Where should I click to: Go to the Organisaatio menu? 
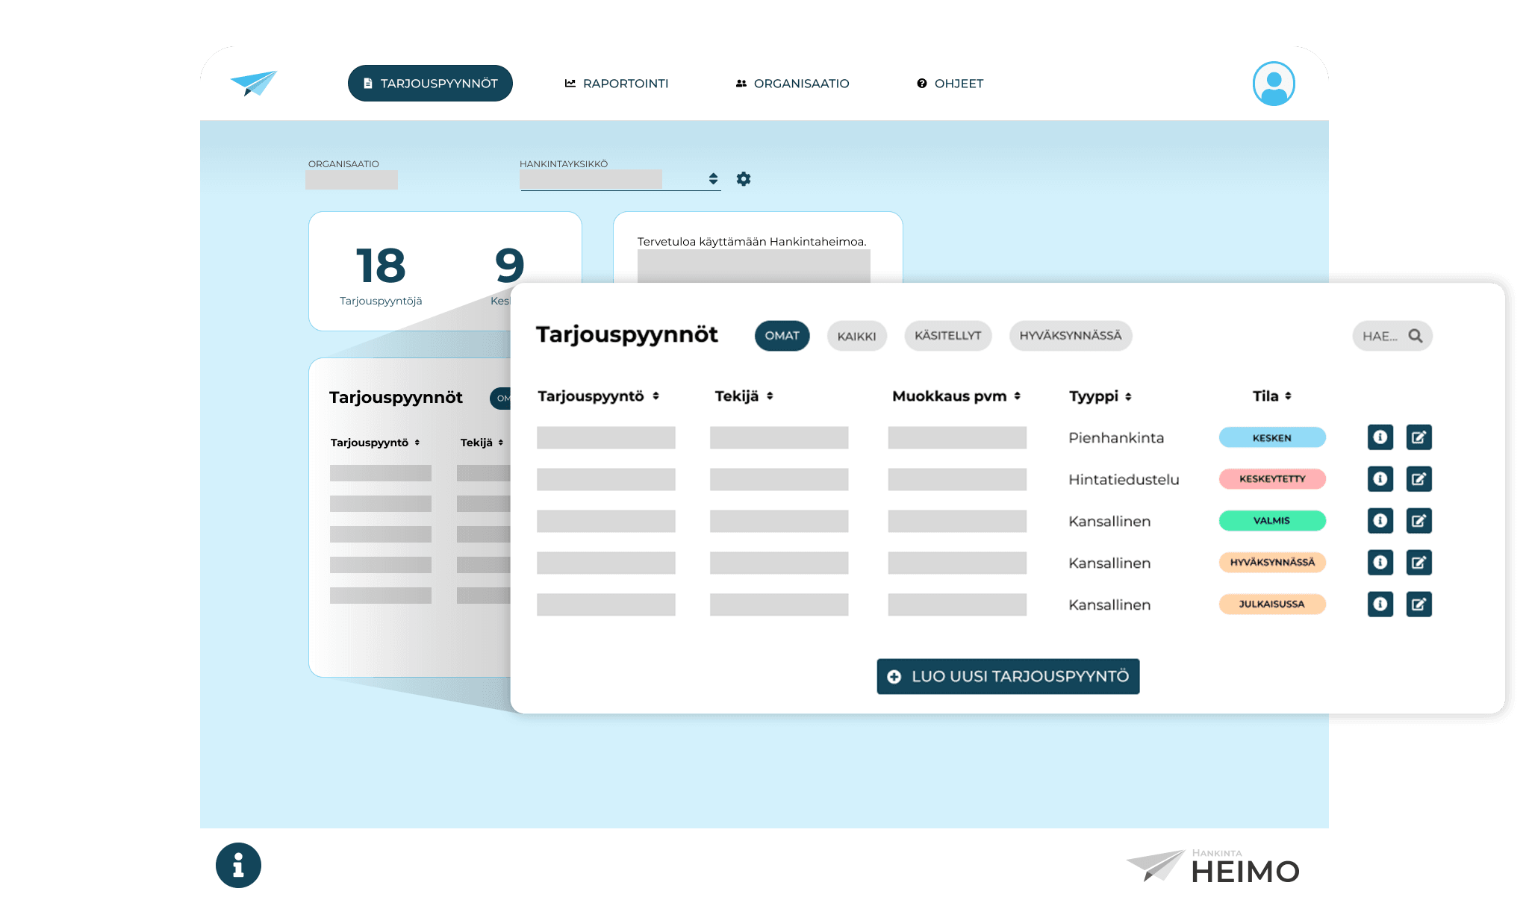click(x=792, y=84)
